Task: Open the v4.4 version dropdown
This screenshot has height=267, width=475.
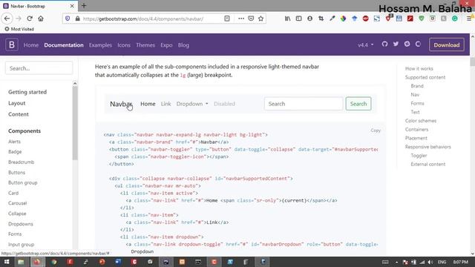Action: 366,44
